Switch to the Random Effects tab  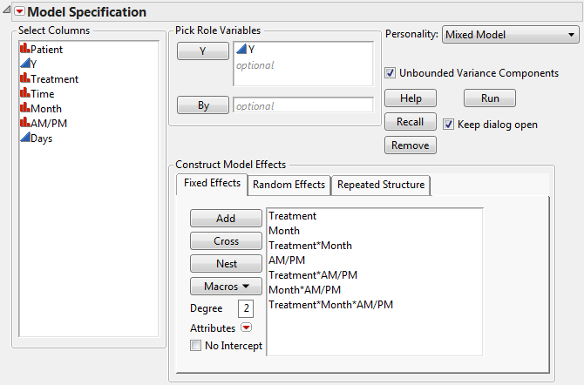click(x=289, y=185)
